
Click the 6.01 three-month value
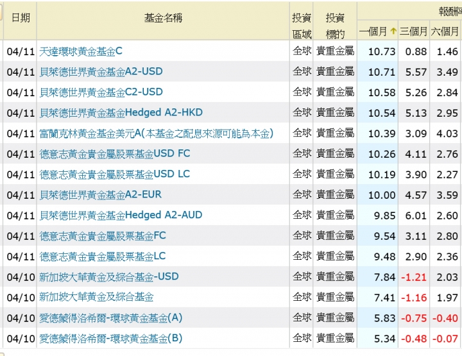click(x=416, y=216)
